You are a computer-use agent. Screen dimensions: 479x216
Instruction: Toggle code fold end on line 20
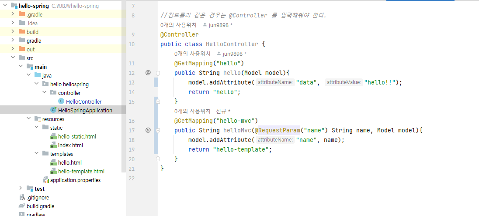pos(158,159)
